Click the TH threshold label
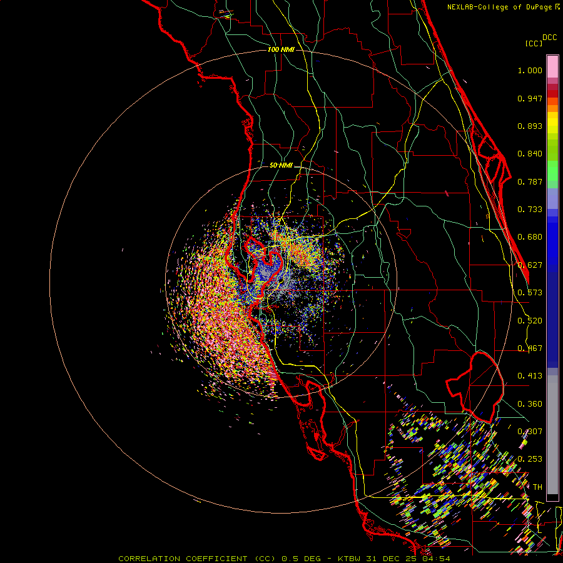This screenshot has height=563, width=563. [x=537, y=487]
